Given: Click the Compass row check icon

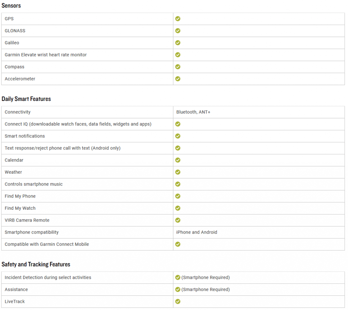Looking at the screenshot, I should pyautogui.click(x=178, y=67).
